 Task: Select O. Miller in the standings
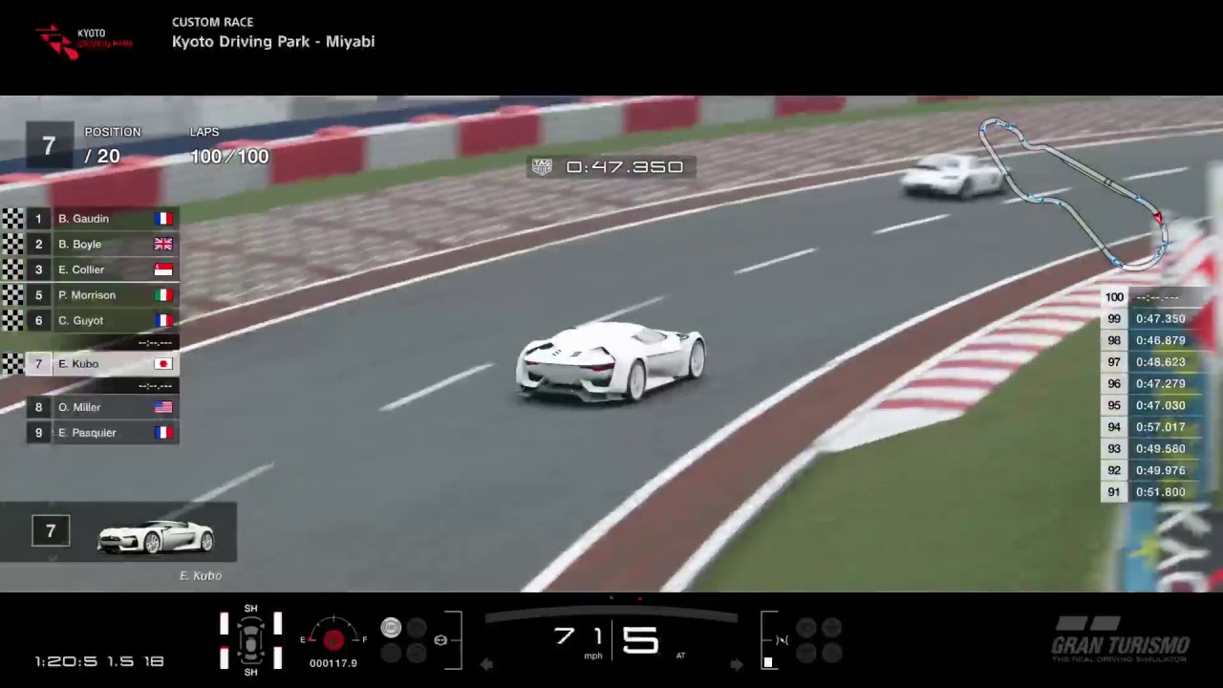pos(103,407)
